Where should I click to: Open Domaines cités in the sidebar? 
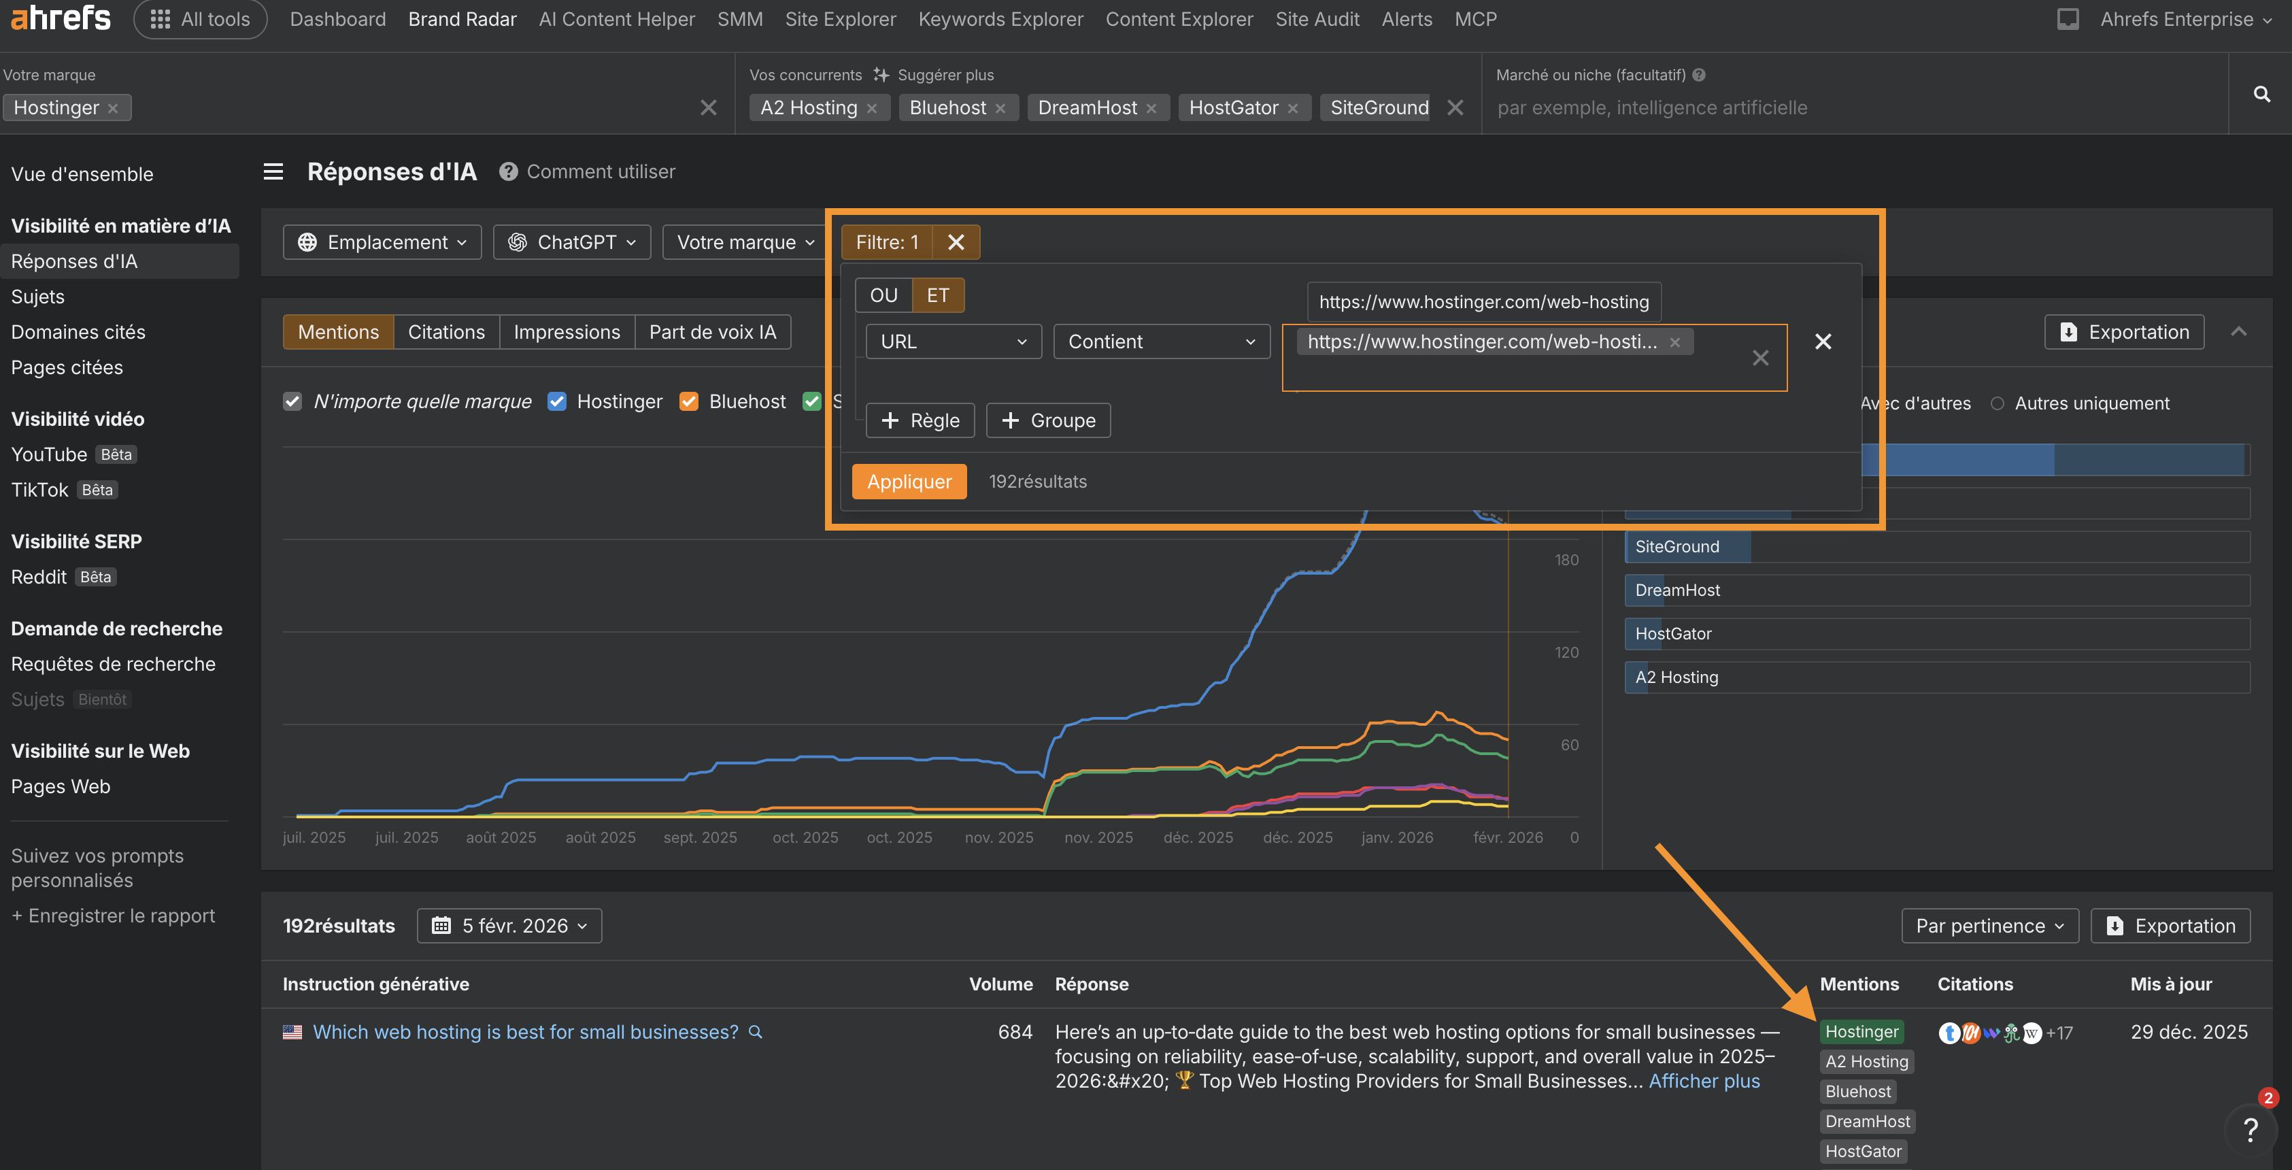point(78,332)
